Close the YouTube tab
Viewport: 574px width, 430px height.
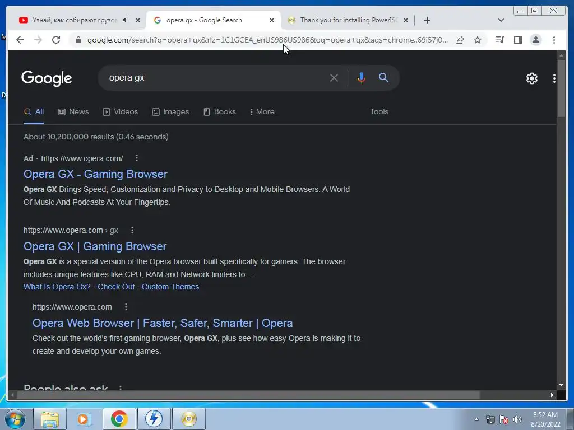[138, 20]
